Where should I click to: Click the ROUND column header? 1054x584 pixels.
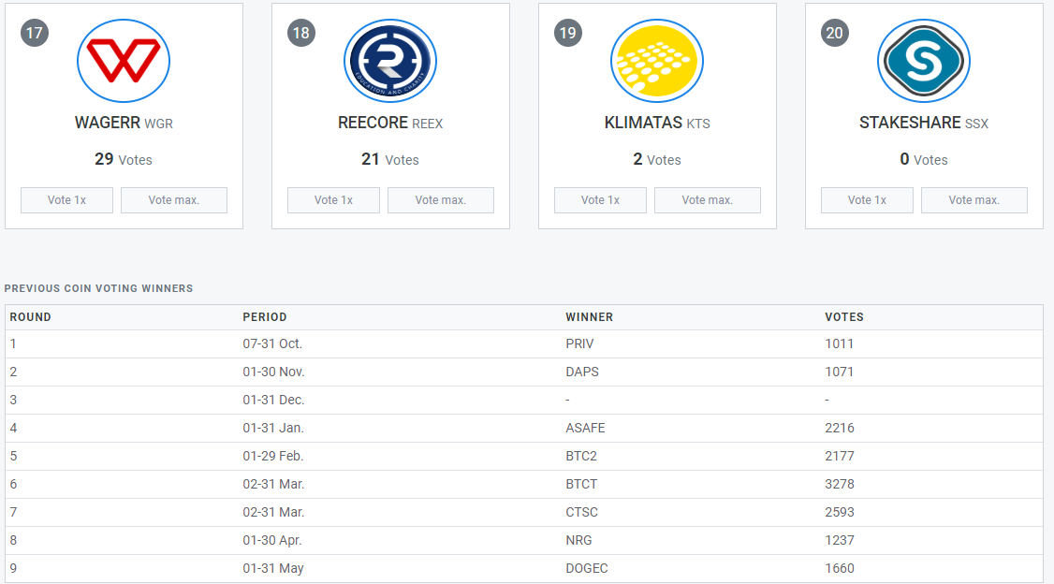tap(30, 317)
